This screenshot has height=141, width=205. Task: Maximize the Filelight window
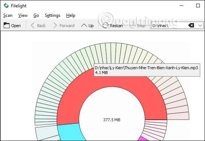[198, 5]
